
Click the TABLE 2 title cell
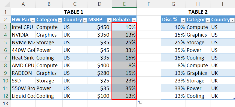coord(198,12)
